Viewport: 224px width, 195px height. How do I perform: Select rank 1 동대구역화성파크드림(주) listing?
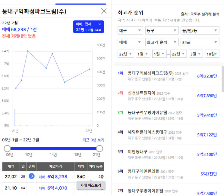tap(167, 76)
